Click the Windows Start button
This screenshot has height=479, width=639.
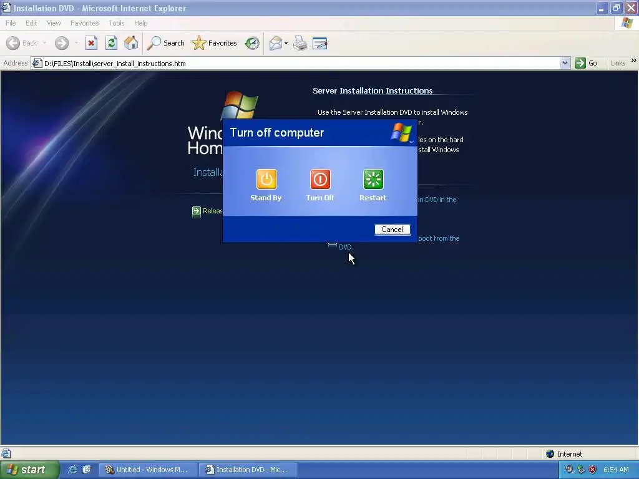point(29,470)
